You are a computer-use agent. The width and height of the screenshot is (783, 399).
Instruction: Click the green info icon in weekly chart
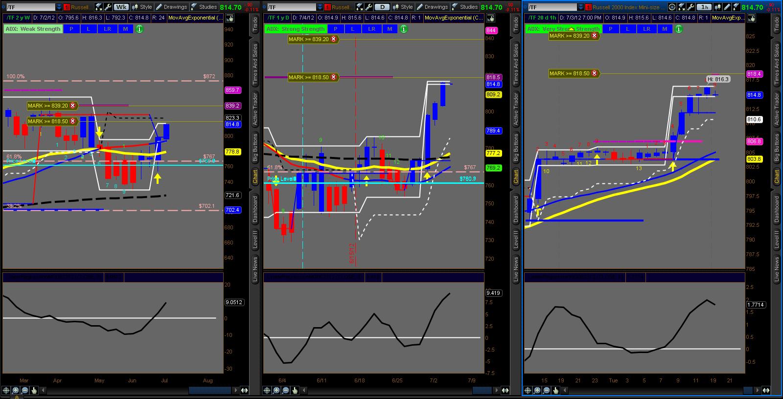point(139,29)
